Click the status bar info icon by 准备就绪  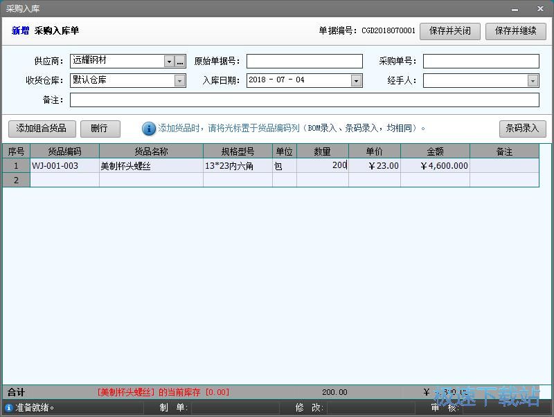pyautogui.click(x=9, y=407)
